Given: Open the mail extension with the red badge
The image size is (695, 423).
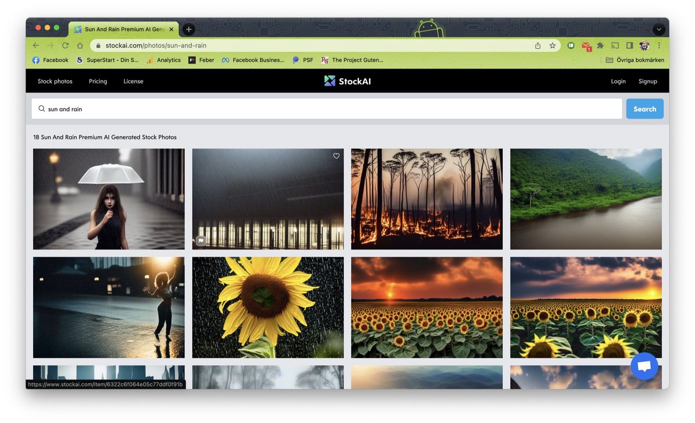Looking at the screenshot, I should point(586,46).
